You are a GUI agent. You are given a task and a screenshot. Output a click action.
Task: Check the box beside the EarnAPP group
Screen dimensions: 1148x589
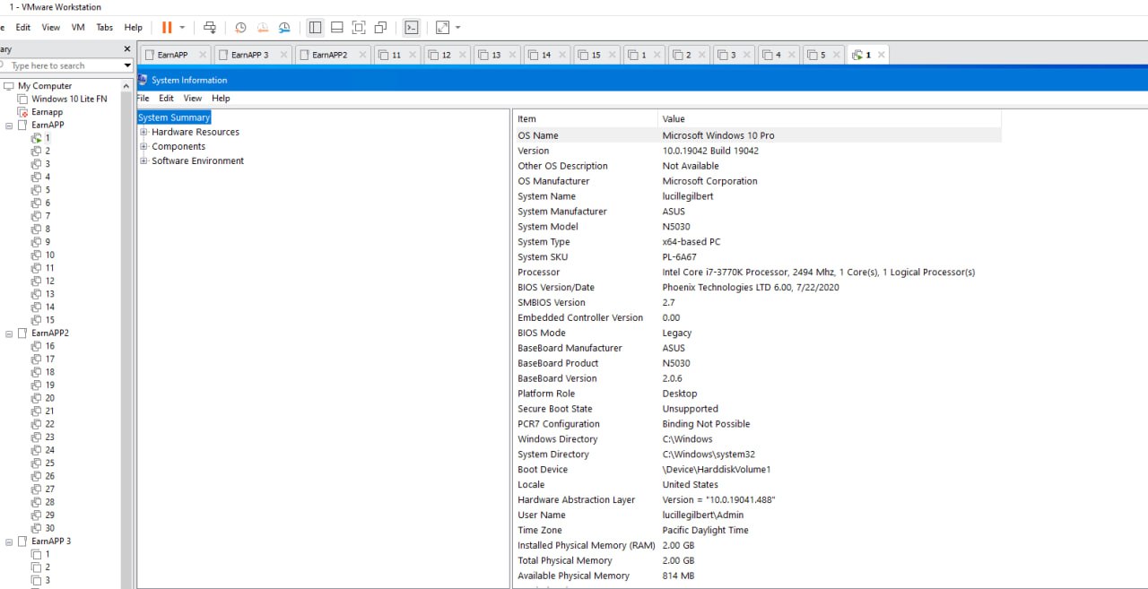click(x=22, y=125)
